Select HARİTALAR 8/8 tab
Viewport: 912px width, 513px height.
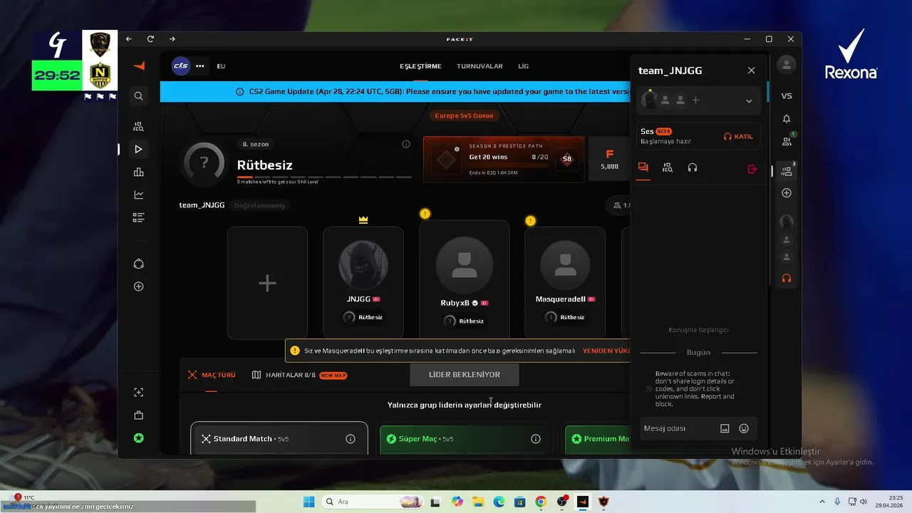299,375
